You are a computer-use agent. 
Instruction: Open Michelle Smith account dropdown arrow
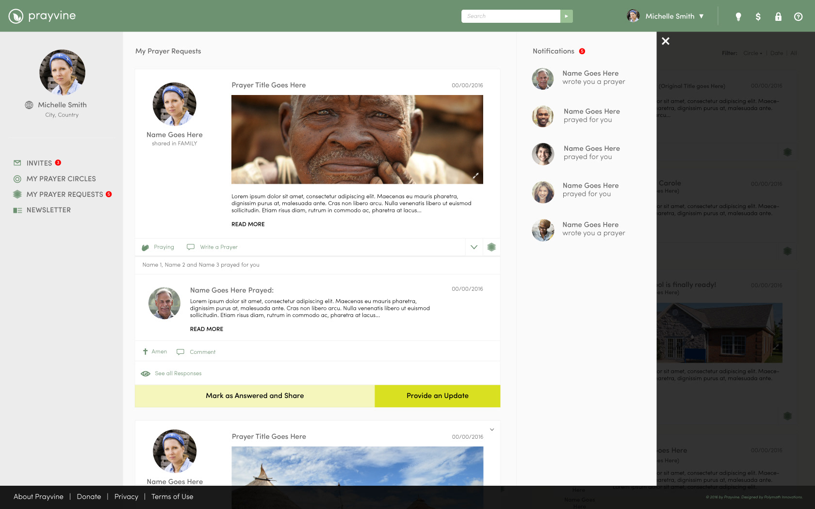pos(701,16)
